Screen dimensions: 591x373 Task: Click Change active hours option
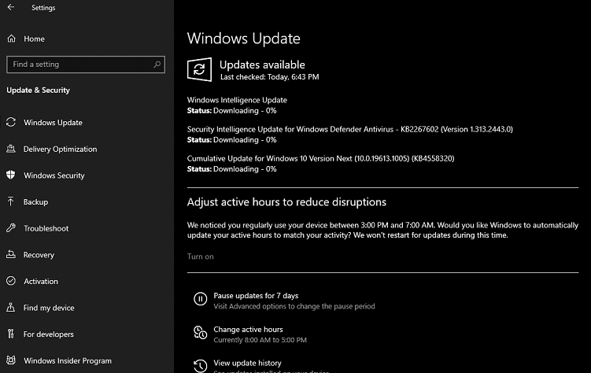pos(248,329)
